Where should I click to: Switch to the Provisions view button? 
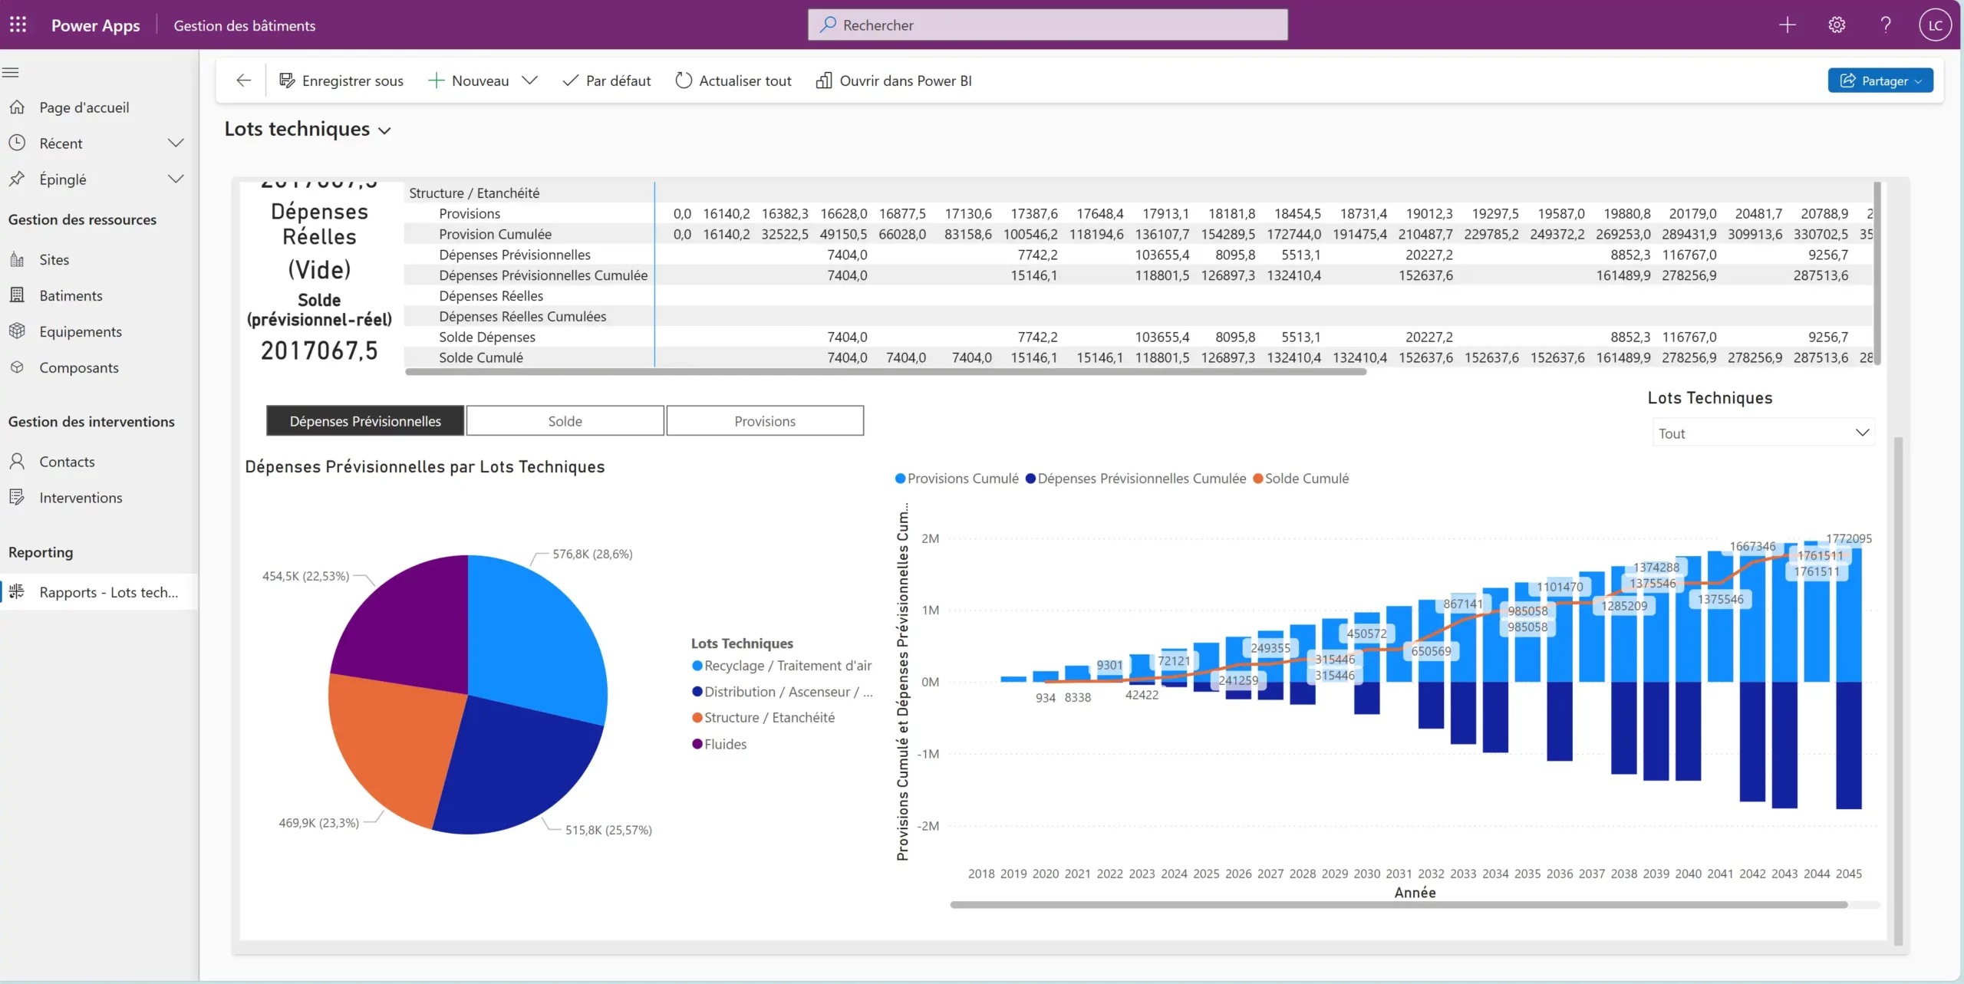pyautogui.click(x=764, y=421)
